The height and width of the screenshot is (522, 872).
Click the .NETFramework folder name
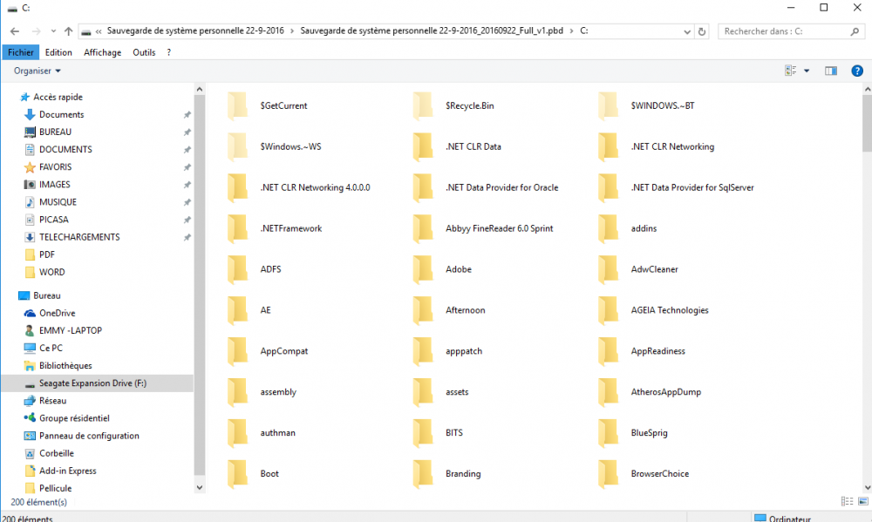pyautogui.click(x=291, y=228)
